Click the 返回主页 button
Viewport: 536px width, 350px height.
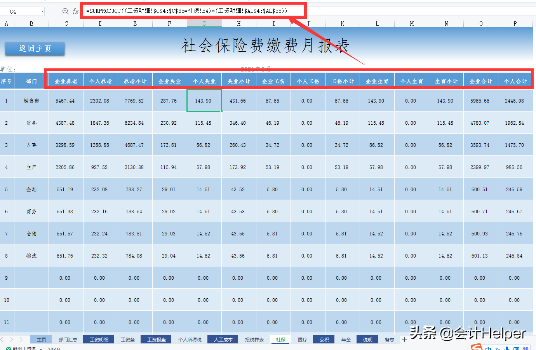pyautogui.click(x=35, y=49)
